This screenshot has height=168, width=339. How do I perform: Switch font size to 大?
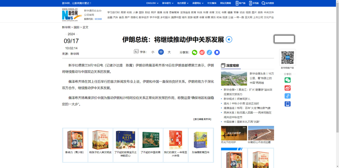(x=169, y=52)
